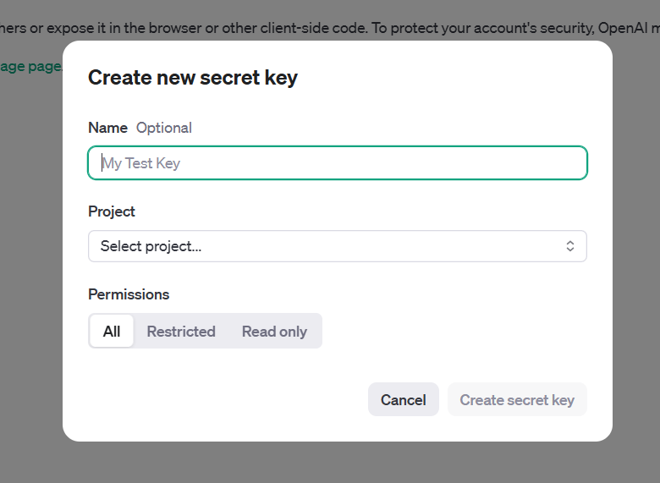Focus the Name input field
The width and height of the screenshot is (660, 483).
338,163
